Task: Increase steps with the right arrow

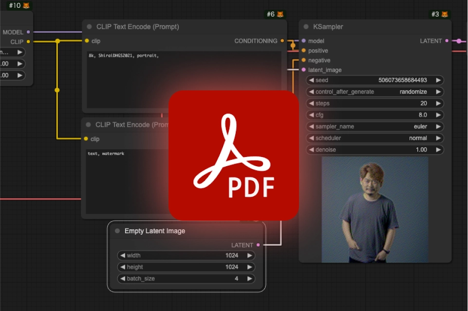Action: (x=438, y=104)
